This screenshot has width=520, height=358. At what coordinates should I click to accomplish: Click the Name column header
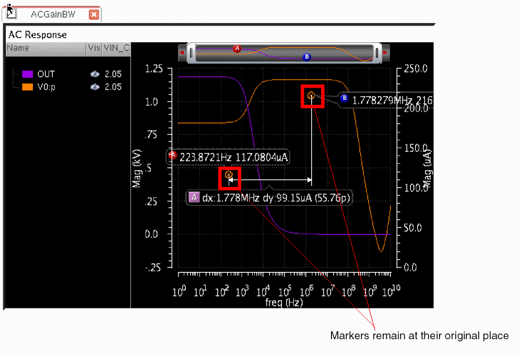(46, 49)
